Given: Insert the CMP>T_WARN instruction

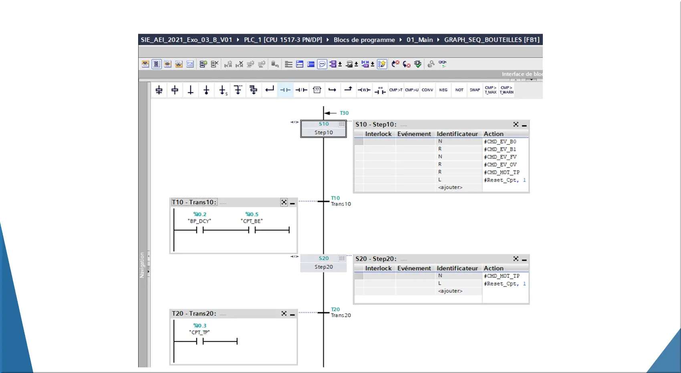Looking at the screenshot, I should (506, 90).
